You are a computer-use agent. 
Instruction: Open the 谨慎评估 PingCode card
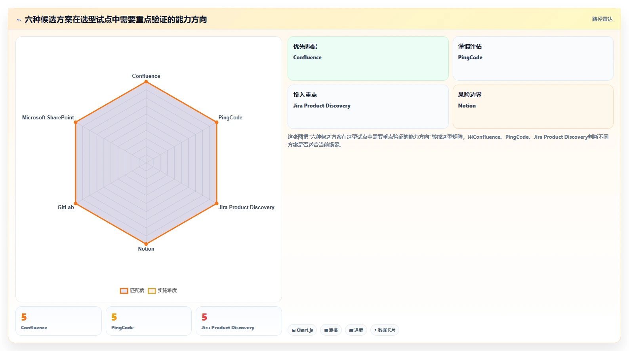(533, 58)
